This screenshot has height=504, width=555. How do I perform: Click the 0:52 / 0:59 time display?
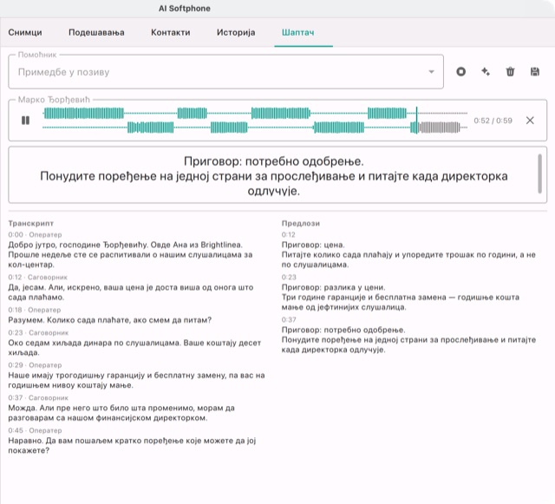click(x=493, y=121)
